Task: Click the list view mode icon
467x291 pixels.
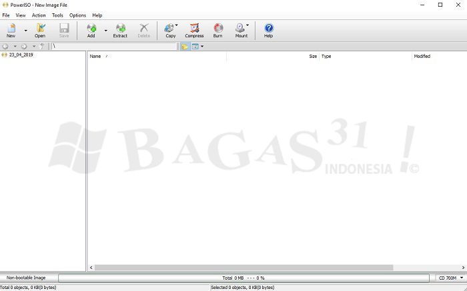Action: coord(195,47)
